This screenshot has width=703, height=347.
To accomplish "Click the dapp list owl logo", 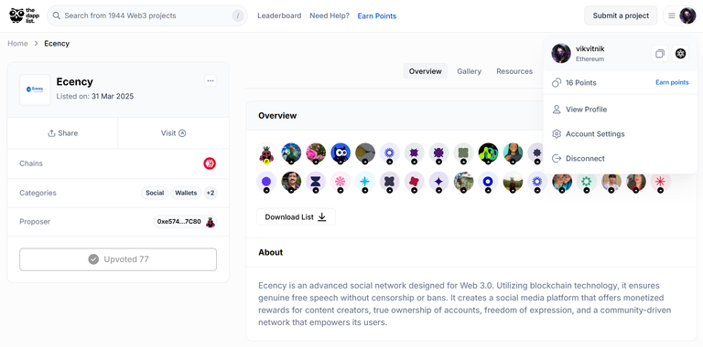I will (23, 16).
